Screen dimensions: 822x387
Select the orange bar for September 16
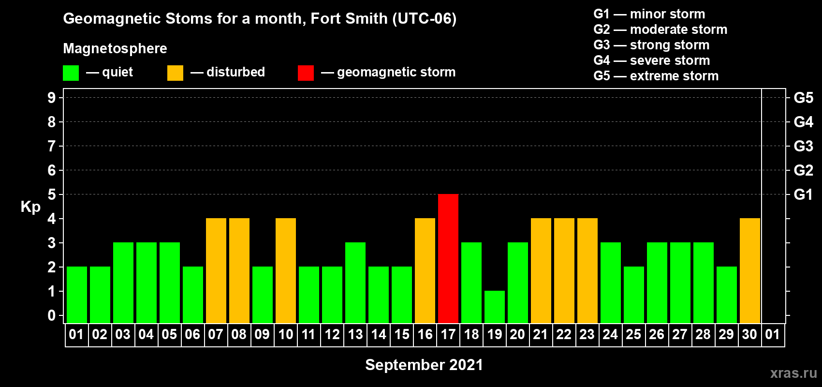click(x=425, y=270)
